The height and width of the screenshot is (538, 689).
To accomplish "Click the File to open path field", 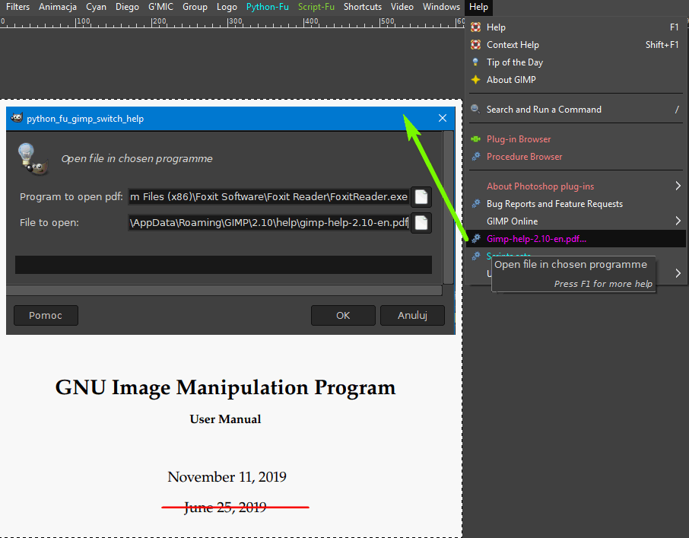I will (268, 223).
